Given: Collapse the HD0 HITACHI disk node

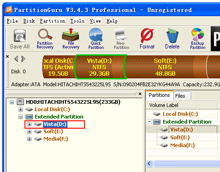Looking at the screenshot, I should click(12, 102).
